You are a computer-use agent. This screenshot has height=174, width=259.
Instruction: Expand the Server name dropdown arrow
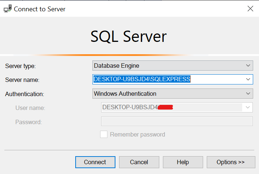point(248,79)
